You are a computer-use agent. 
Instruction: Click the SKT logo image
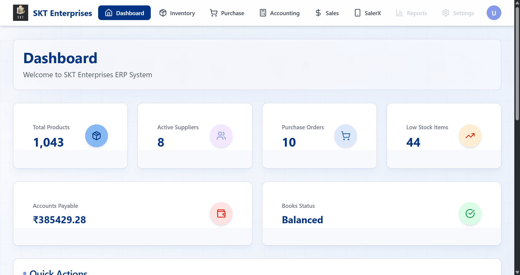21,13
